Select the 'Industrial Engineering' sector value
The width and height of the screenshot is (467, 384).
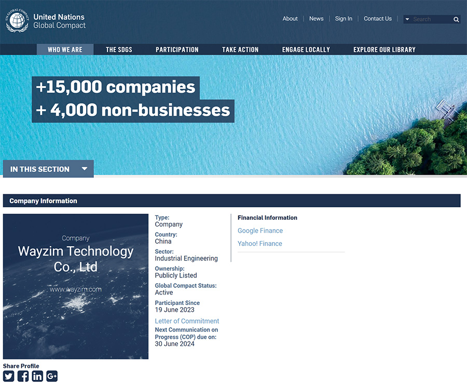[186, 258]
